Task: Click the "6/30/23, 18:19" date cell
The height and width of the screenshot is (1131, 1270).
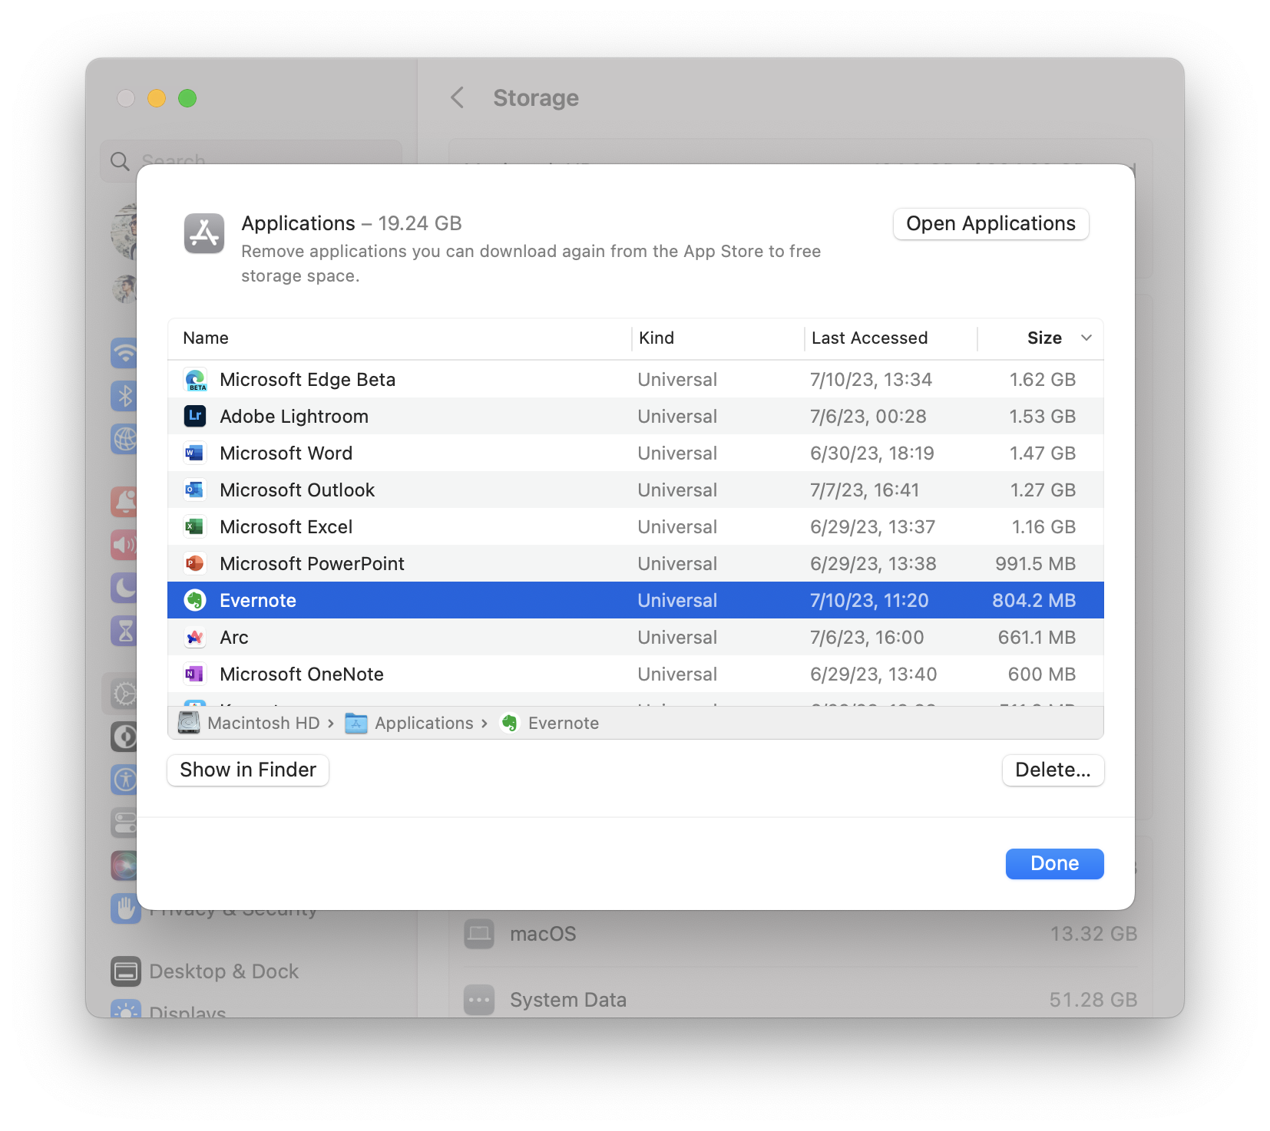Action: pyautogui.click(x=872, y=453)
